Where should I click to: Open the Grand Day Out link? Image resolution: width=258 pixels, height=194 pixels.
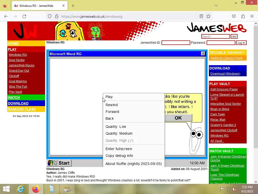coord(19,71)
